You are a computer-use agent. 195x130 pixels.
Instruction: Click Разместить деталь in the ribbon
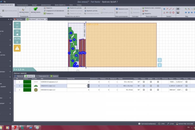coord(74,8)
